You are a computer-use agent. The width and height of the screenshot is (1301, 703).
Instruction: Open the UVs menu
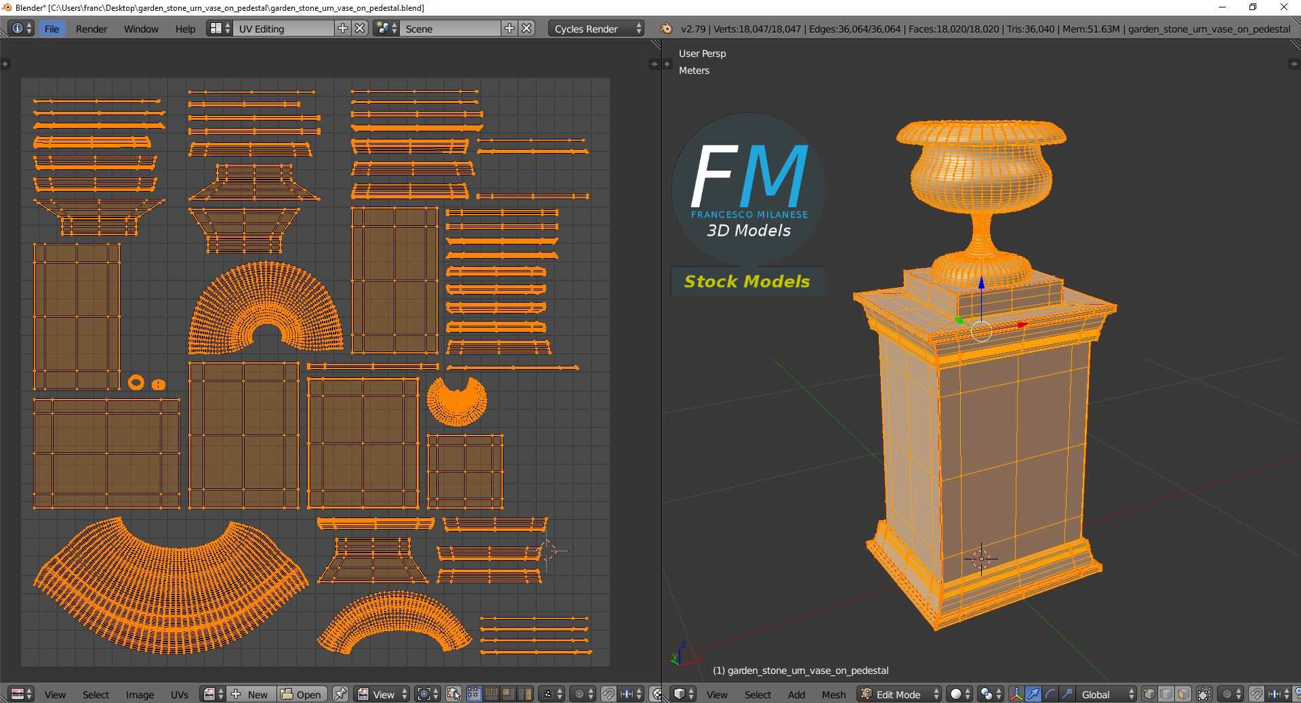click(180, 694)
